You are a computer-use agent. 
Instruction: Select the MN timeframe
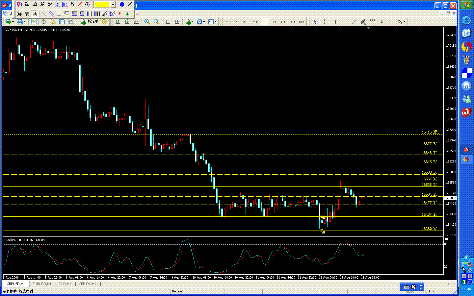[x=302, y=22]
